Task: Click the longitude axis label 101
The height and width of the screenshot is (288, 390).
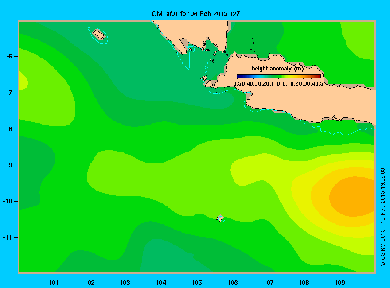Action: [x=54, y=283]
